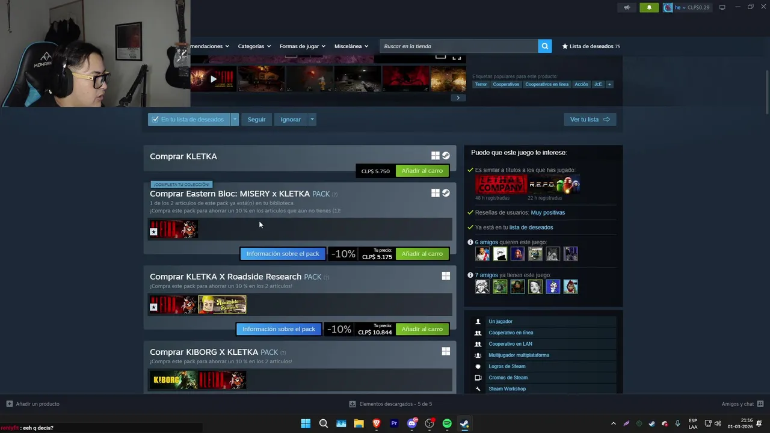Add KLETKA for CLP$ 5.750 to cart
The height and width of the screenshot is (433, 770).
pos(422,171)
